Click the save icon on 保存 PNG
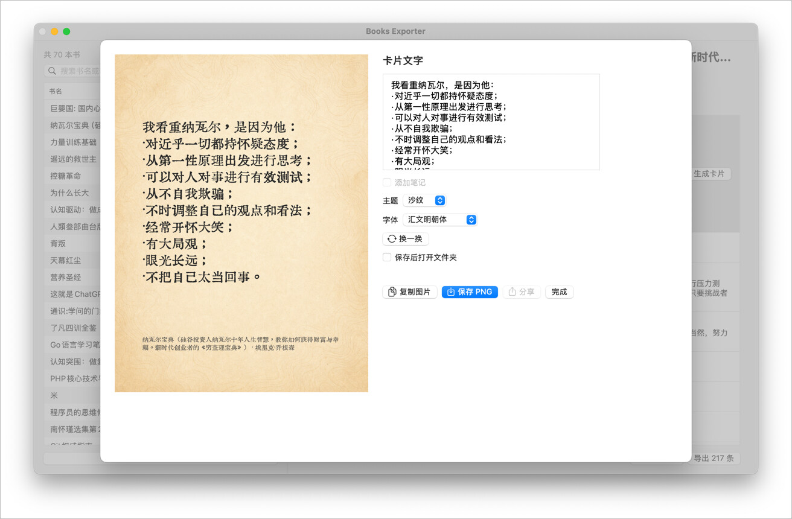 click(450, 292)
